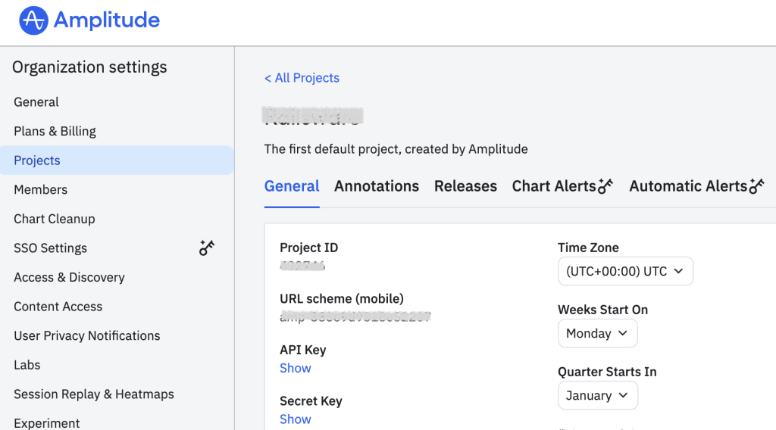
Task: Click the API Key label
Action: pyautogui.click(x=303, y=350)
